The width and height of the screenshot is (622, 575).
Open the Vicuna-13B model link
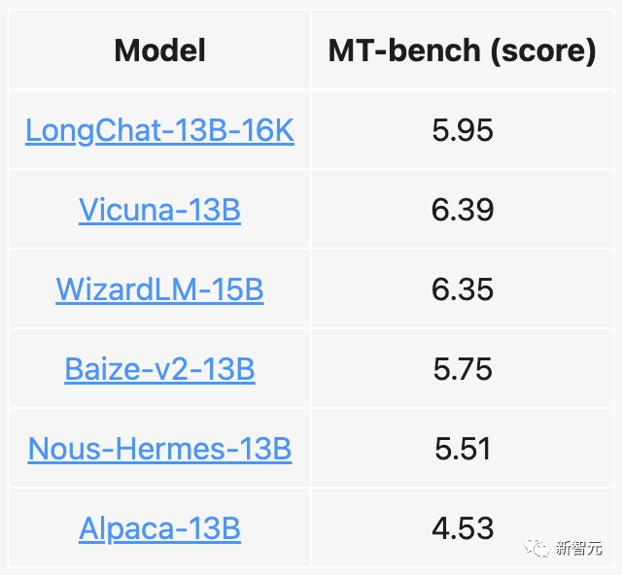point(159,210)
